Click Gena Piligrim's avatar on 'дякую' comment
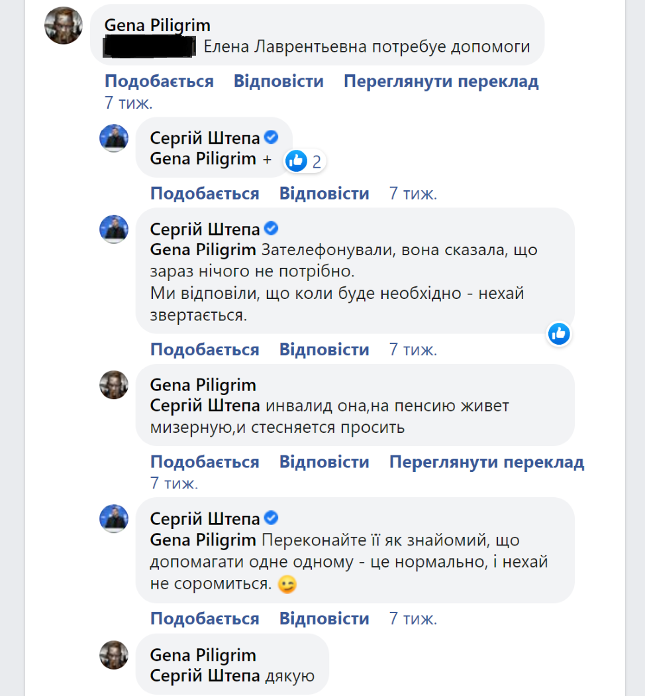Viewport: 645px width, 696px height. click(x=113, y=655)
